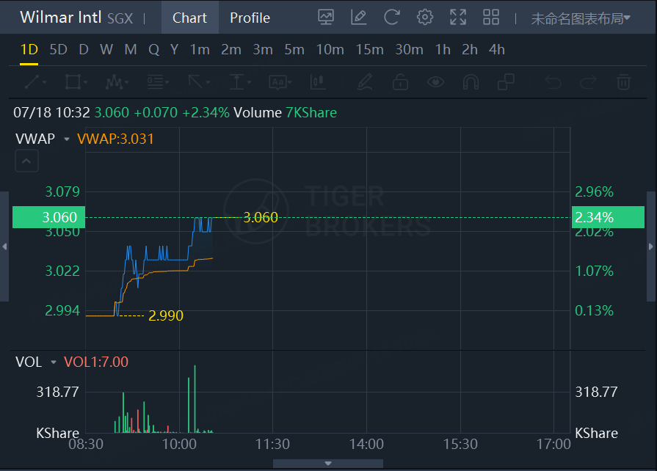Select the Y yearly timeframe

174,50
